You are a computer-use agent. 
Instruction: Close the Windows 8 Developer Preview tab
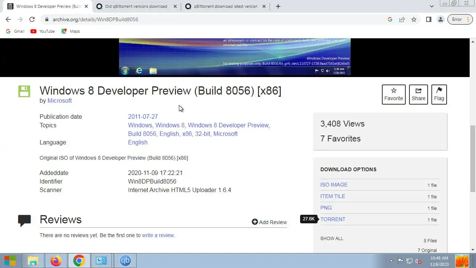[x=86, y=6]
